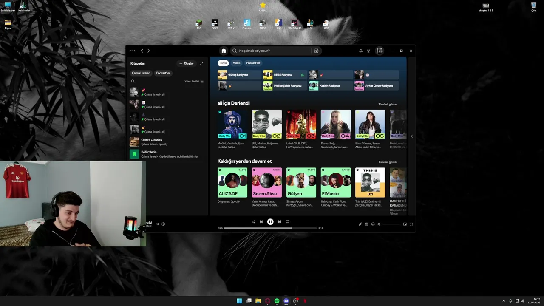Open connect to device icon
This screenshot has width=544, height=306.
click(x=373, y=224)
